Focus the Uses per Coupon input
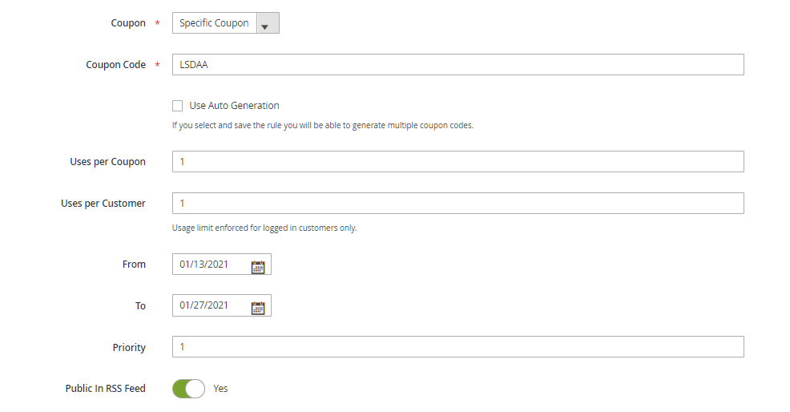The image size is (790, 412). [457, 162]
